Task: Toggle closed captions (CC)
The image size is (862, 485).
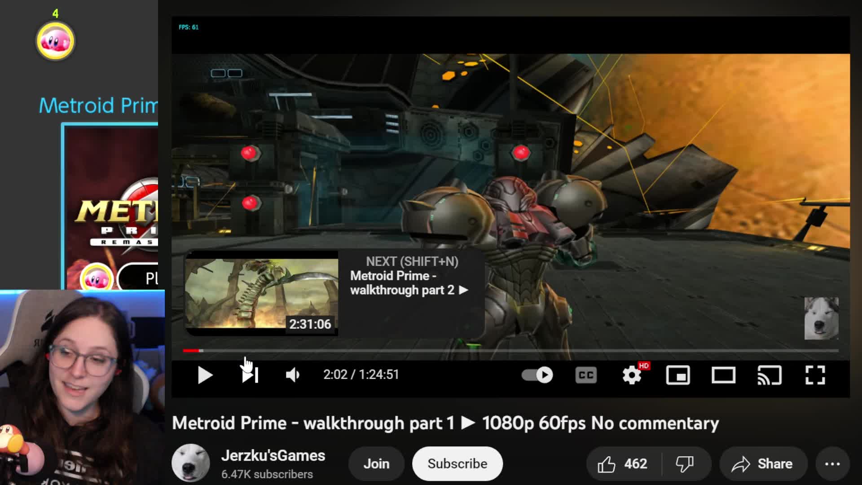Action: pos(586,375)
